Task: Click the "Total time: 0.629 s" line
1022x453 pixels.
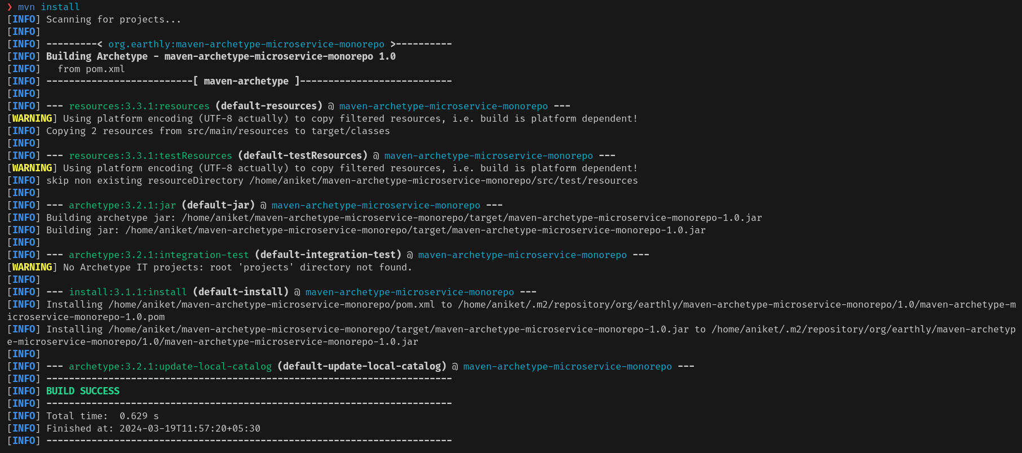Action: coord(102,416)
